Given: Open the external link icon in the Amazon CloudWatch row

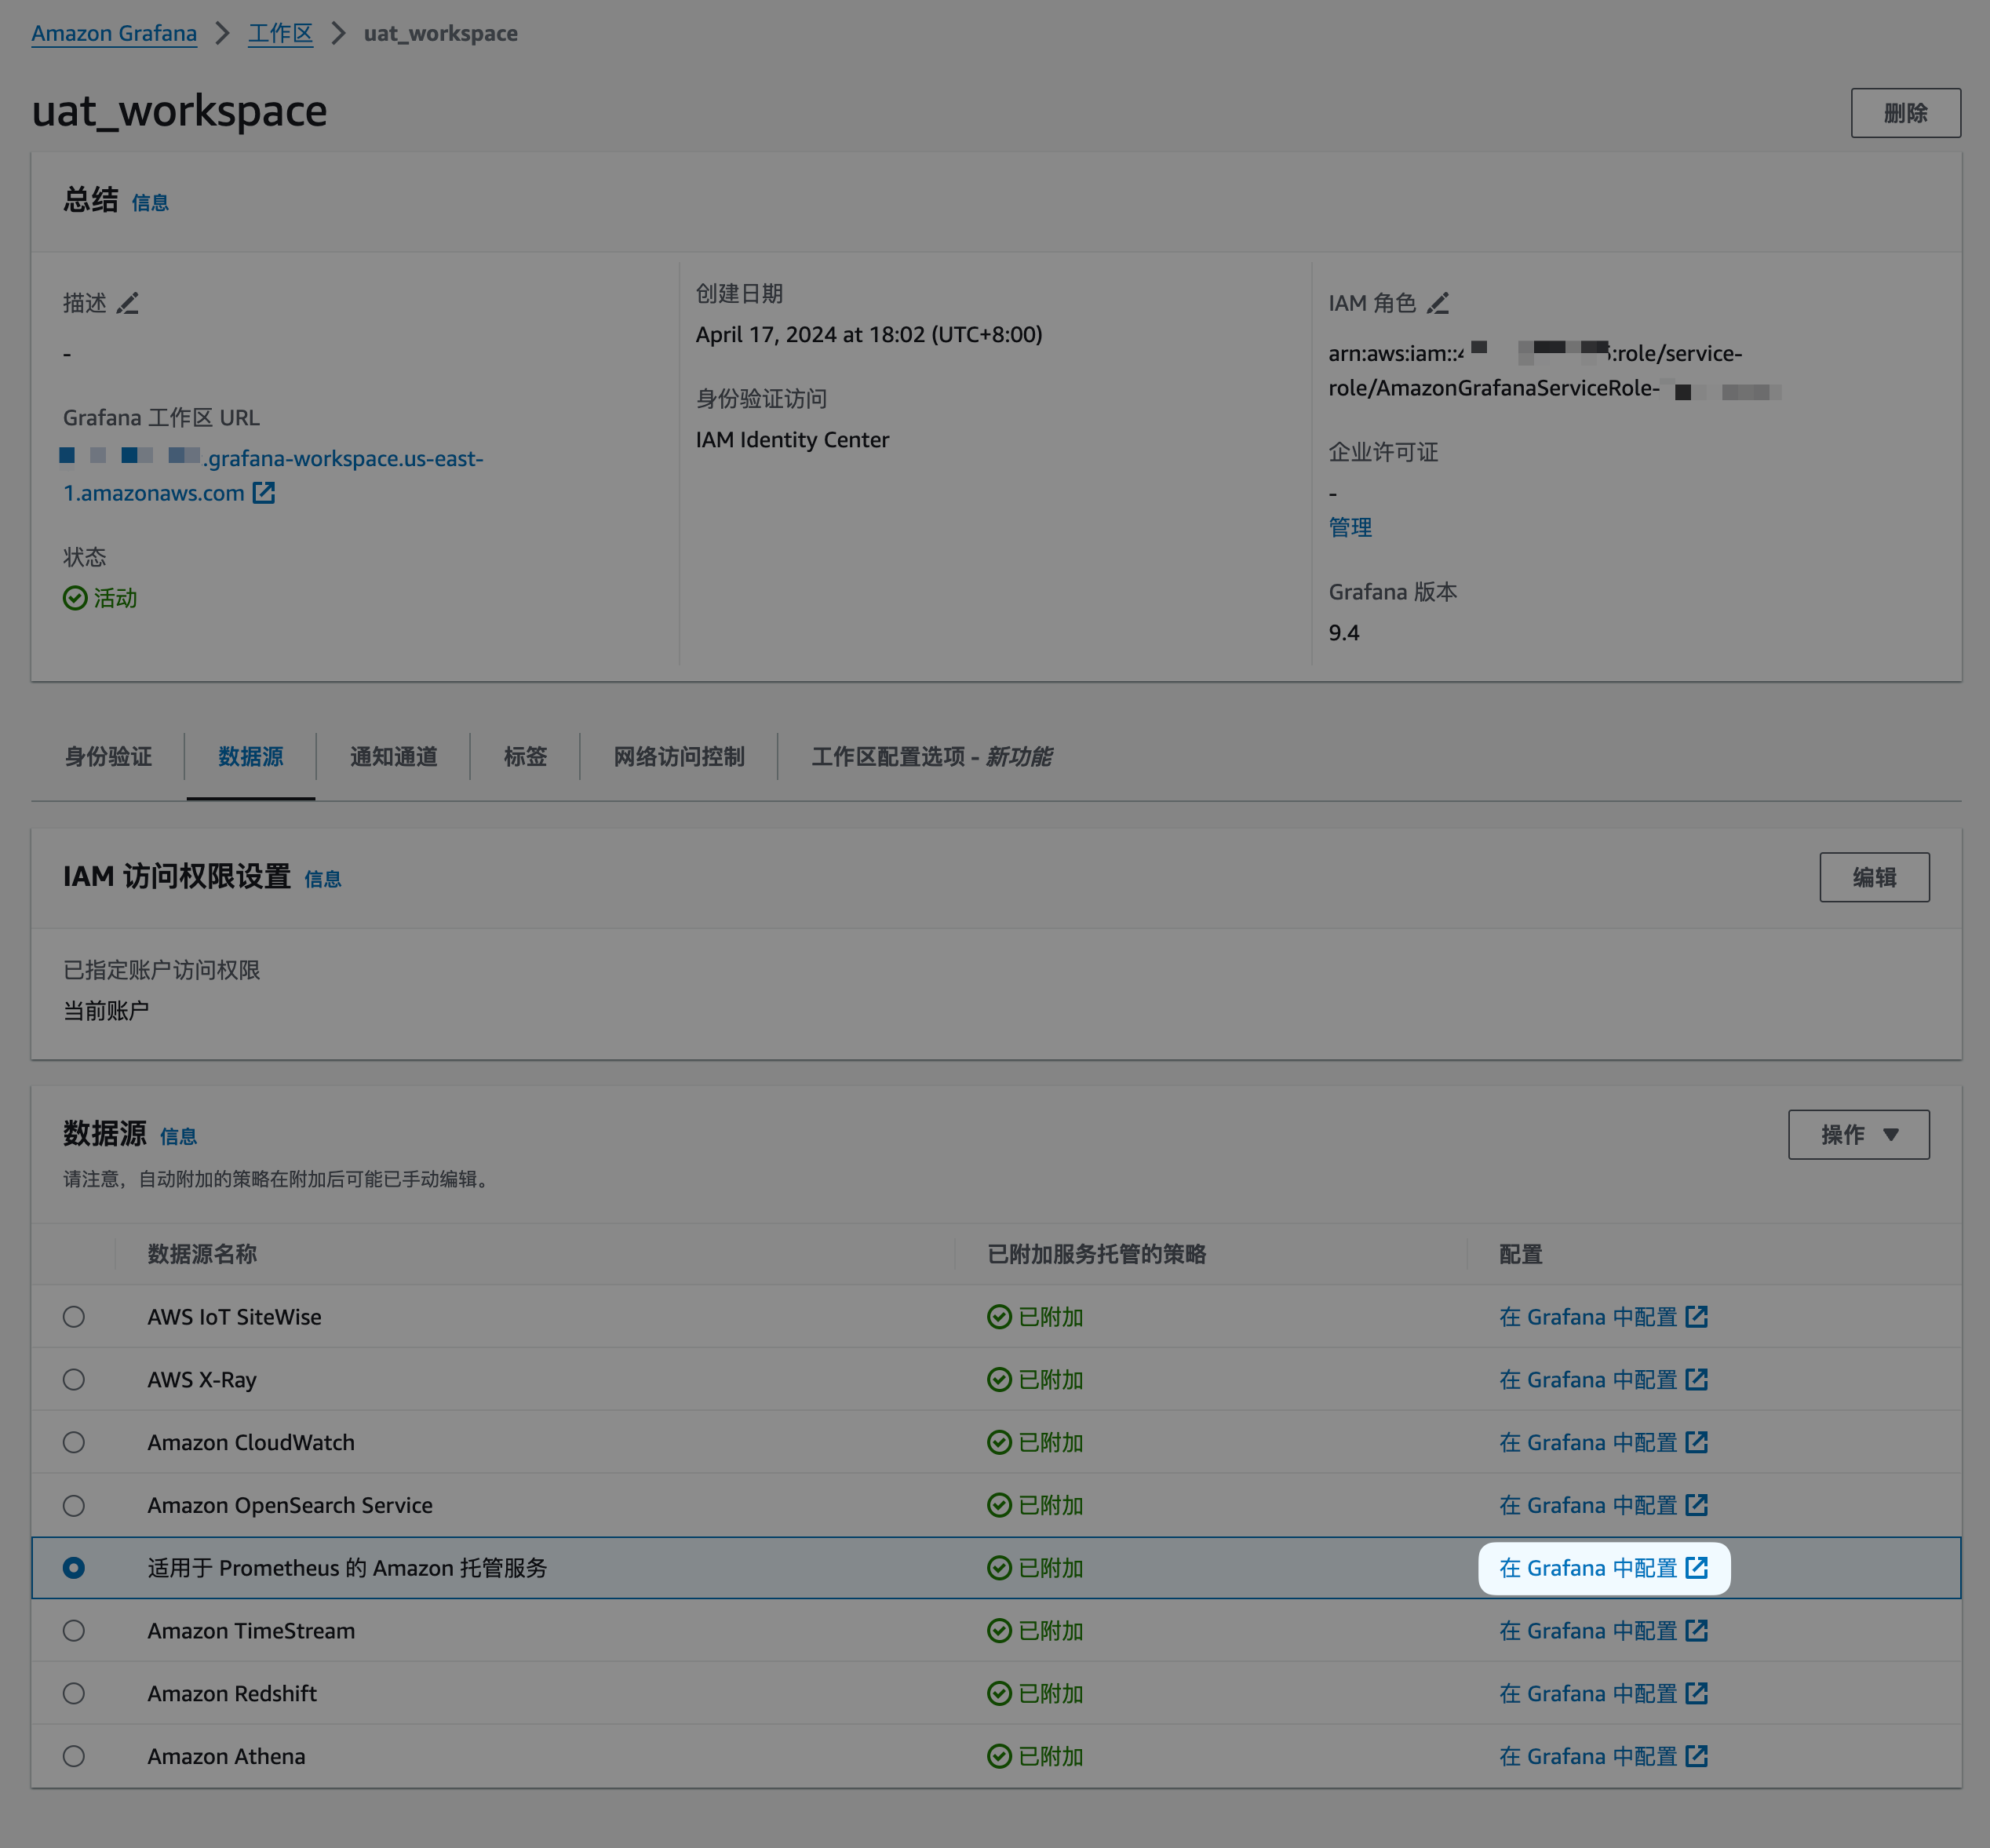Looking at the screenshot, I should 1697,1442.
